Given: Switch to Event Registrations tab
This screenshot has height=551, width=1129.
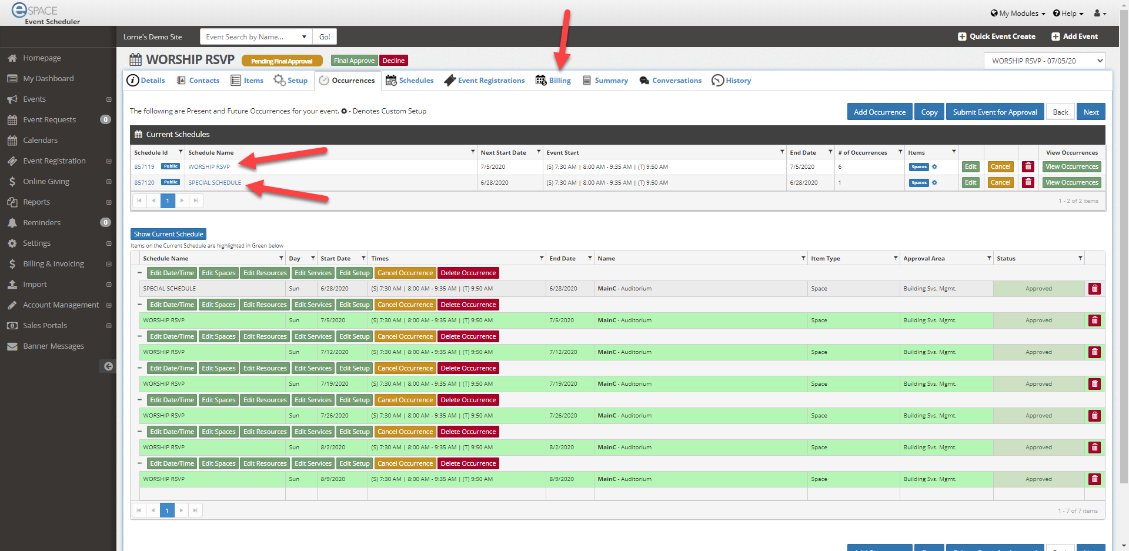Looking at the screenshot, I should (x=485, y=81).
